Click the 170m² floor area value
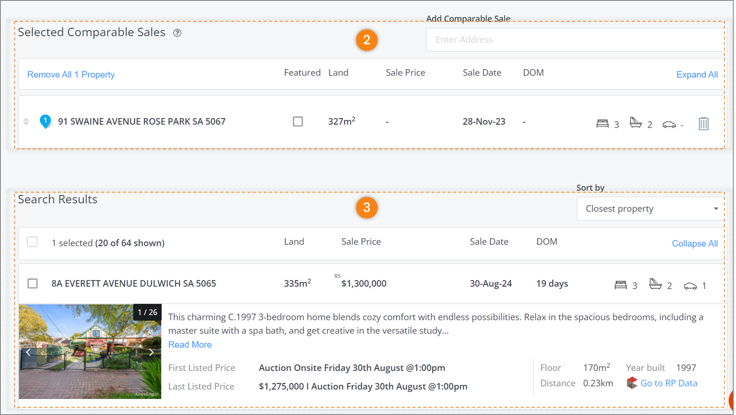 pyautogui.click(x=596, y=367)
